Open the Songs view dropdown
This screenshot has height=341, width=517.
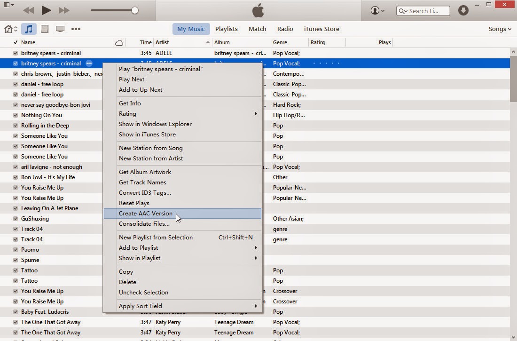pyautogui.click(x=500, y=29)
